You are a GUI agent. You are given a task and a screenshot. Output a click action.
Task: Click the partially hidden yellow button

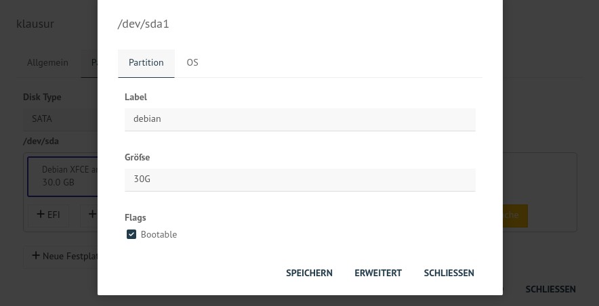click(516, 215)
